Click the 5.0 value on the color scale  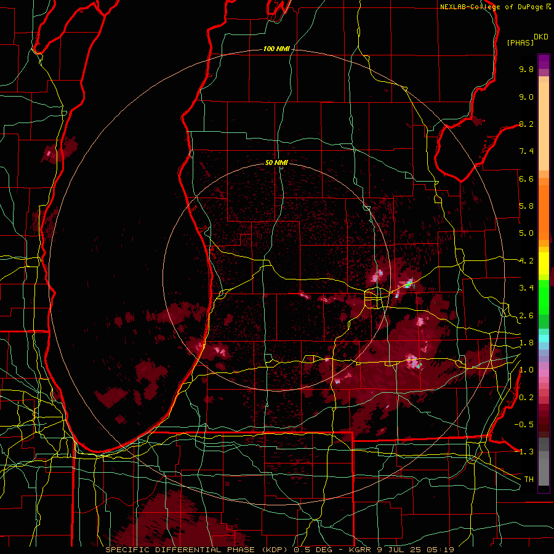526,233
